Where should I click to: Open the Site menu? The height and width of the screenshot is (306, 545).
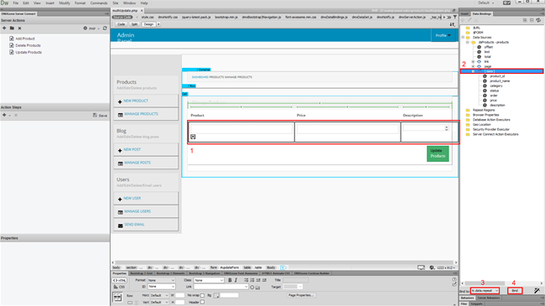116,3
